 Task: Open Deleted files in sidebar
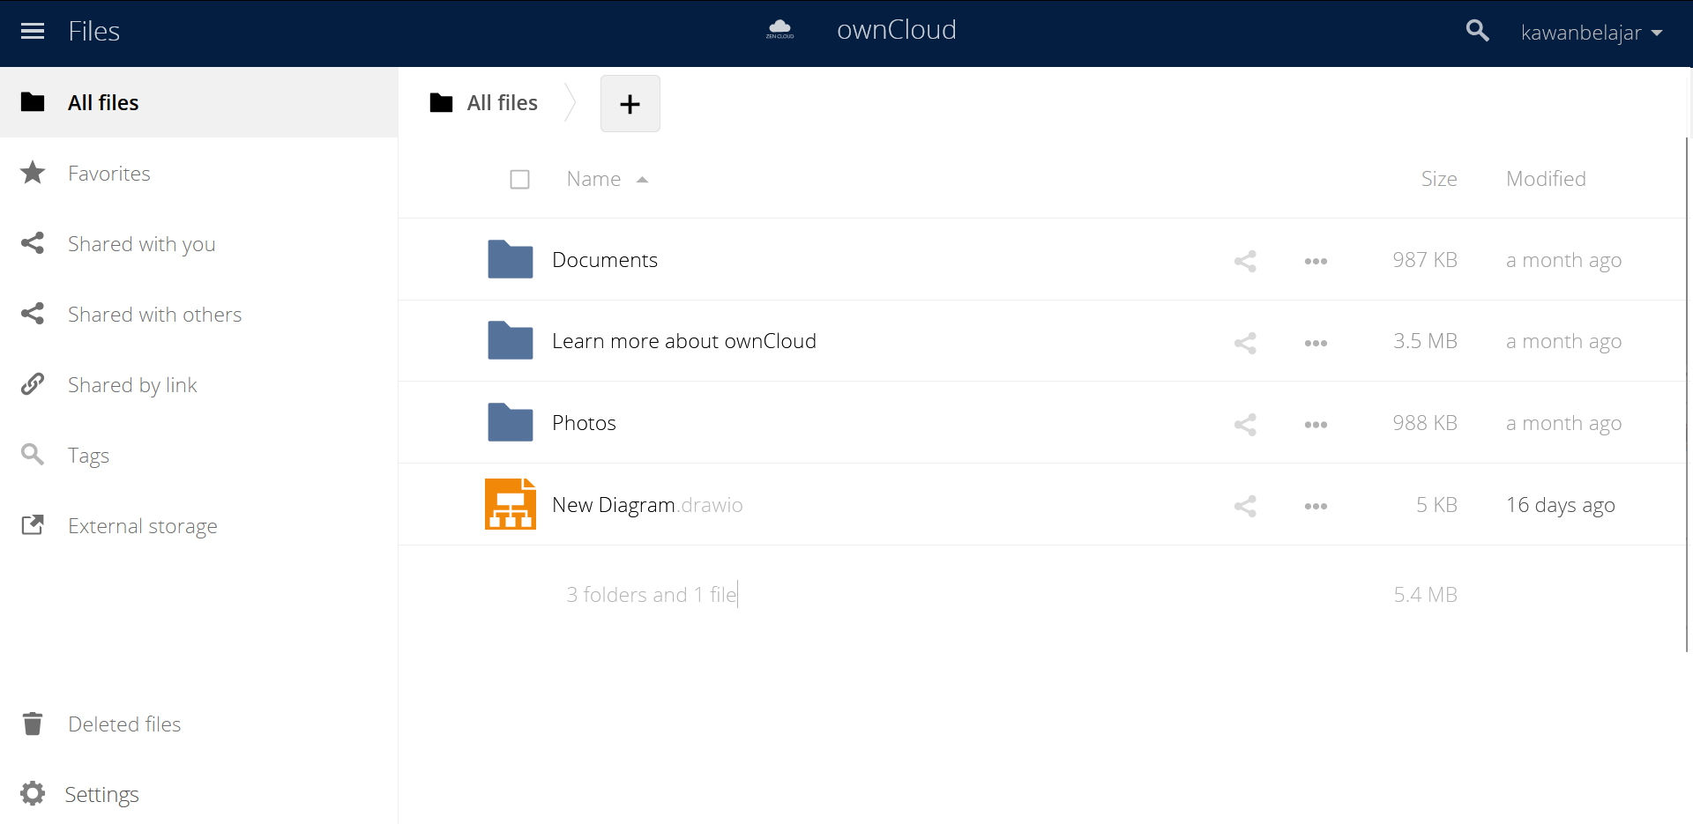pos(124,724)
